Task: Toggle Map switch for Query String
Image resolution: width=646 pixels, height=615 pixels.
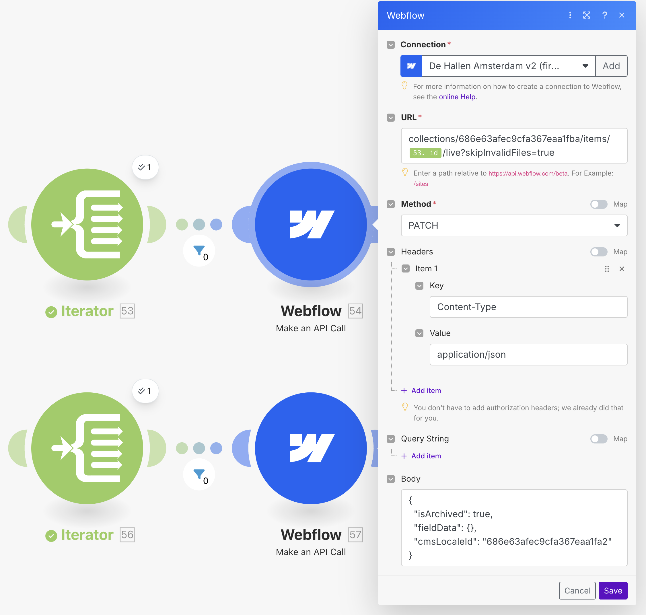Action: click(x=598, y=439)
